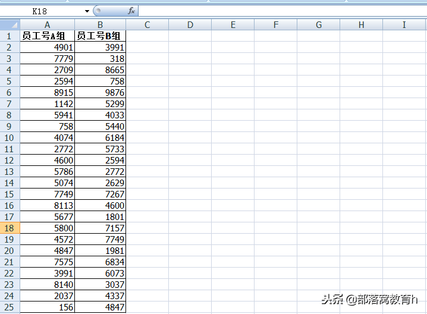
Task: Click cell containing 2037
Action: coord(48,296)
